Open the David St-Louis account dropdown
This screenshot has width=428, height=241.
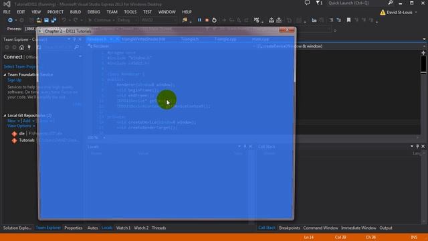[x=401, y=12]
